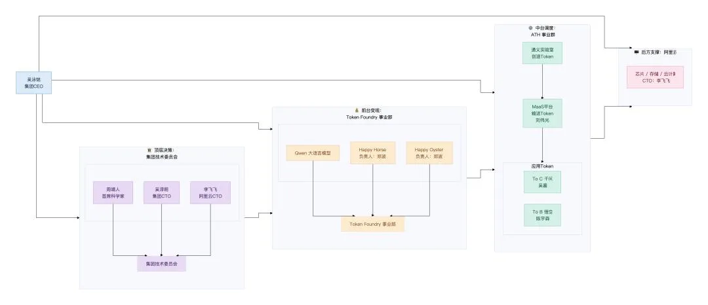Select the 吴泽明 集团CTO node
The height and width of the screenshot is (305, 708).
point(162,193)
